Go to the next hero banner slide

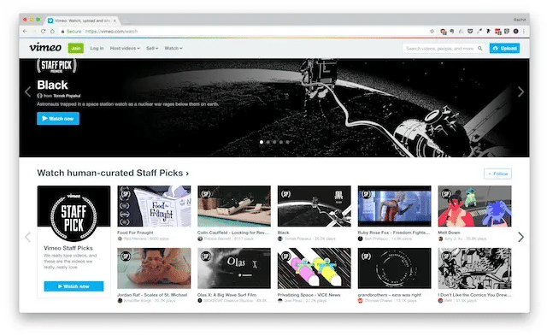click(x=521, y=91)
